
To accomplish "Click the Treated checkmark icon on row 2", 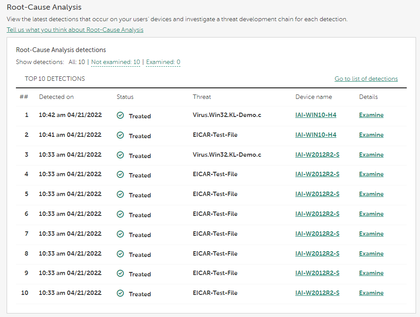I will coord(120,135).
